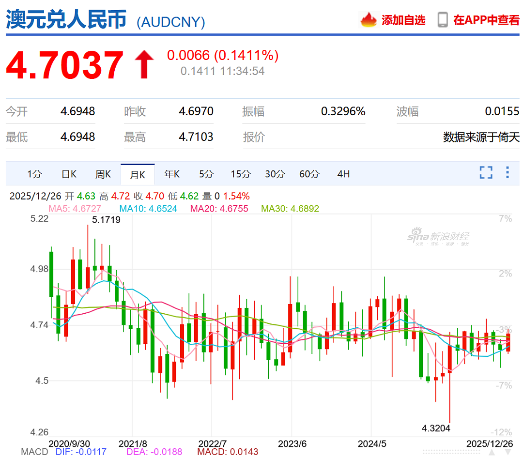The width and height of the screenshot is (523, 458).
Task: Select the 月K chart tab
Action: 138,174
